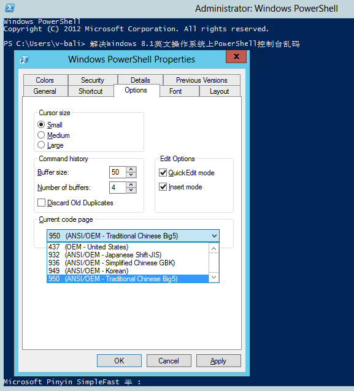Choose 932 Japanese Shift-JIS code page
The height and width of the screenshot is (391, 354).
[x=128, y=255]
